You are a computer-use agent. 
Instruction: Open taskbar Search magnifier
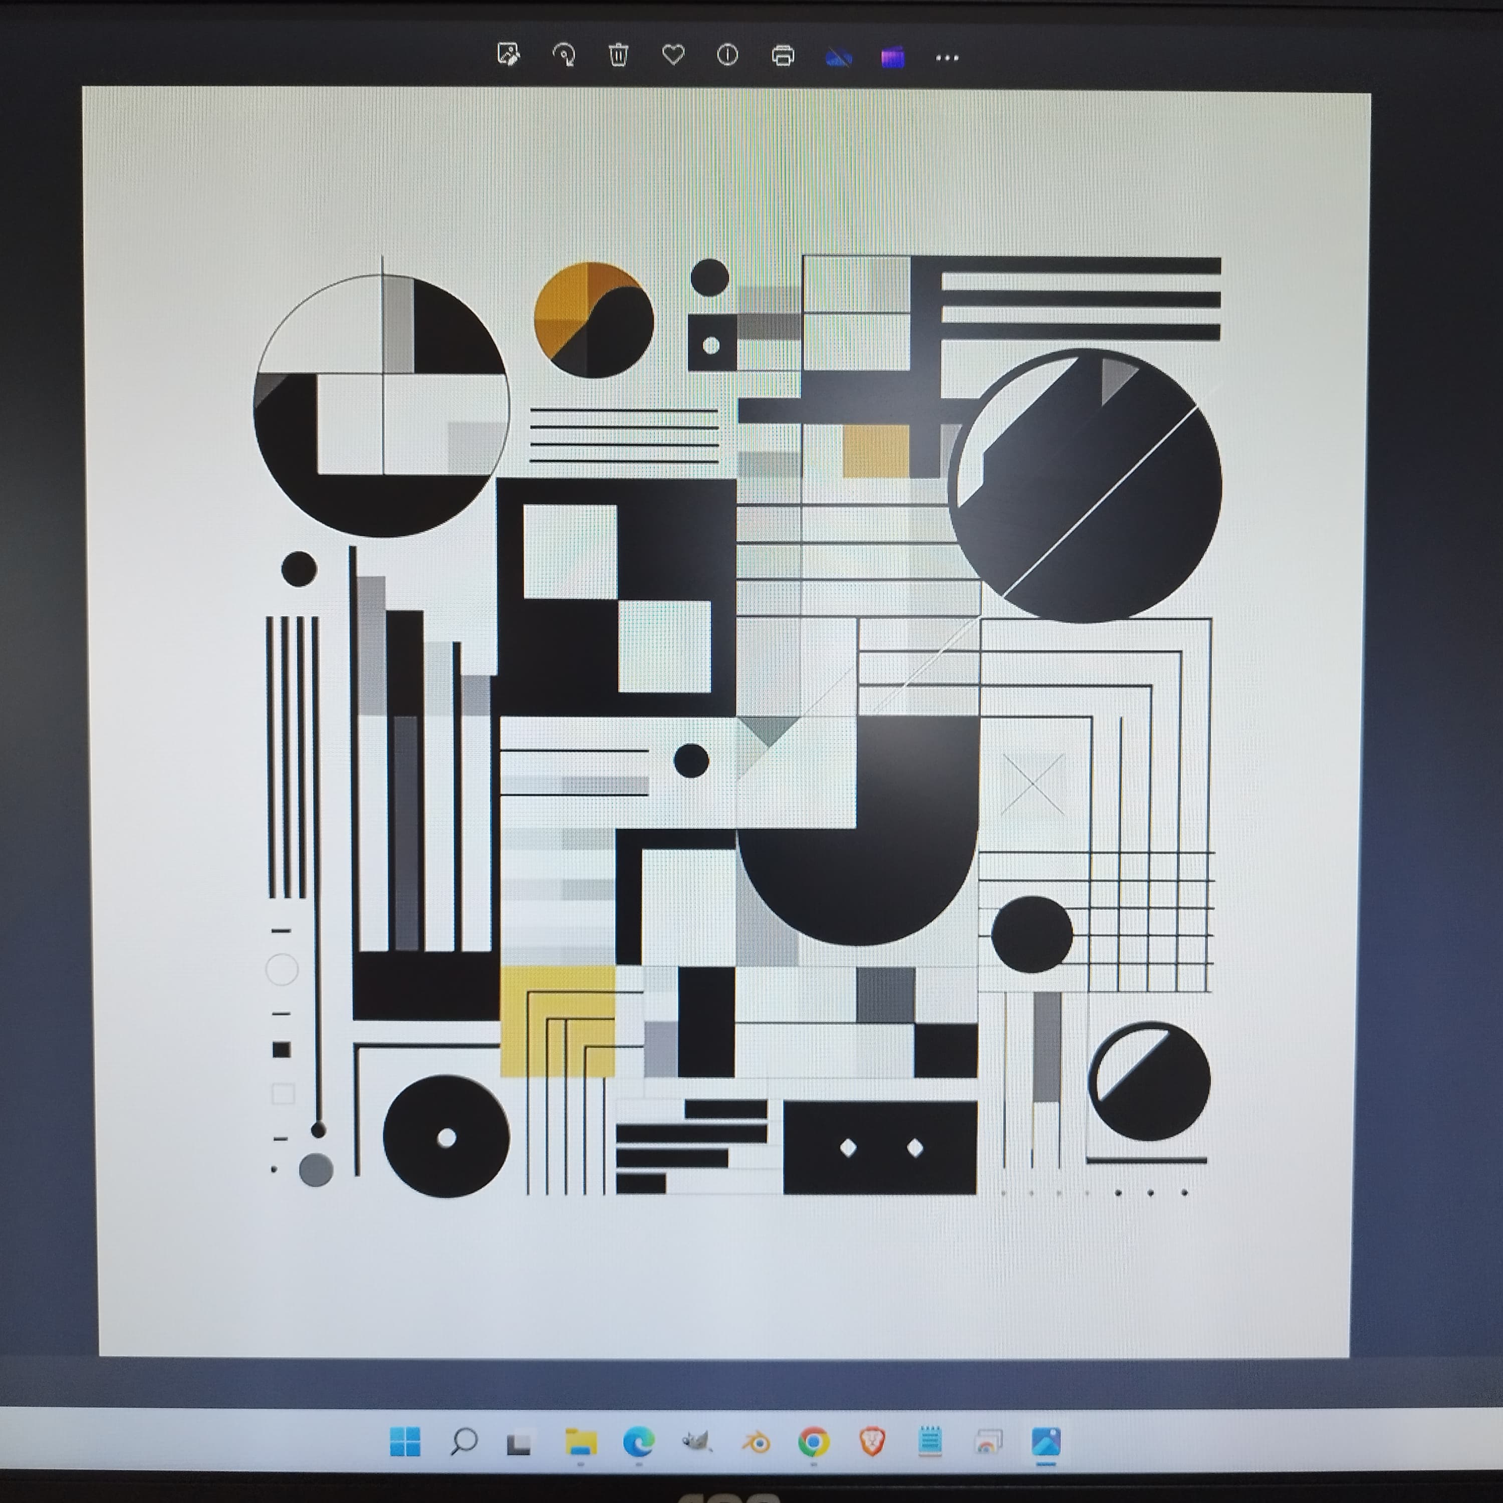pos(463,1441)
